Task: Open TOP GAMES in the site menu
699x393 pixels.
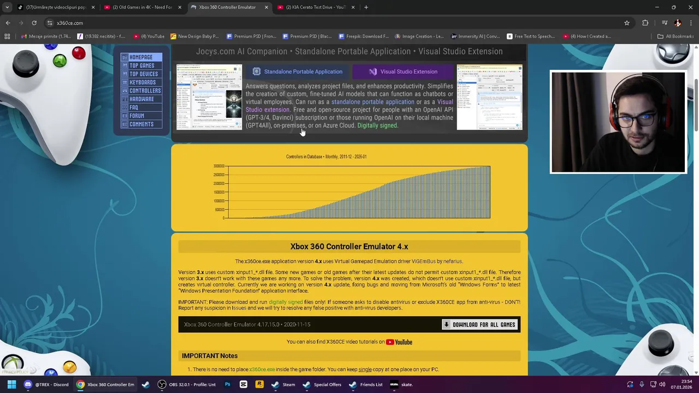Action: pos(141,65)
